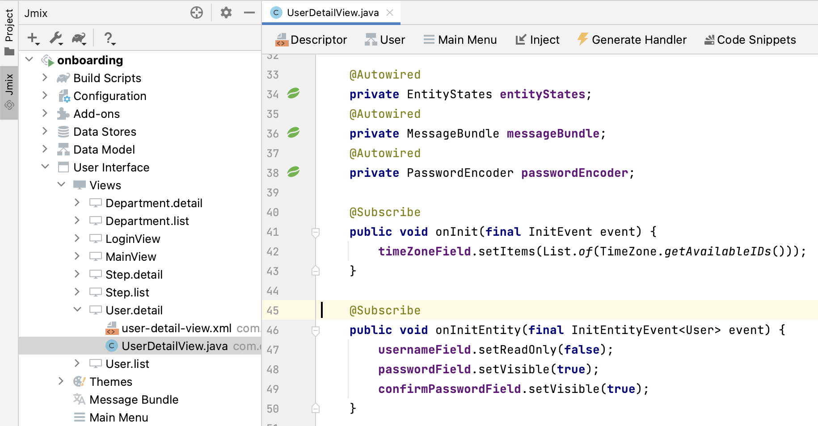Switch to the Project side tab
Screen dimensions: 818x426
tap(9, 31)
